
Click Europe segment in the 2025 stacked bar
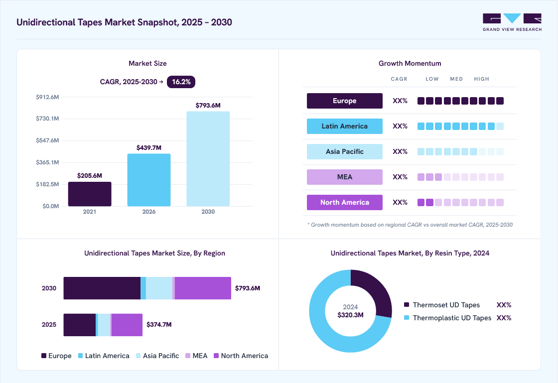tap(80, 325)
